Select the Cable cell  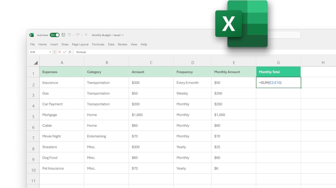point(62,125)
